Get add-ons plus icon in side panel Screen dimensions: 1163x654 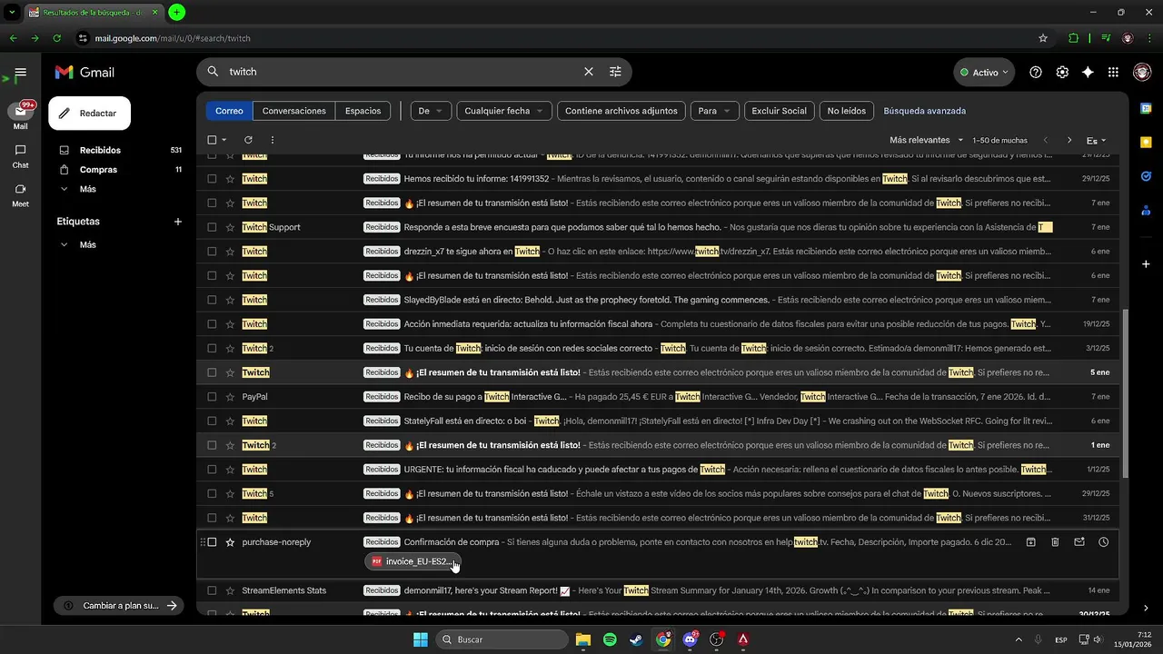(x=1146, y=263)
